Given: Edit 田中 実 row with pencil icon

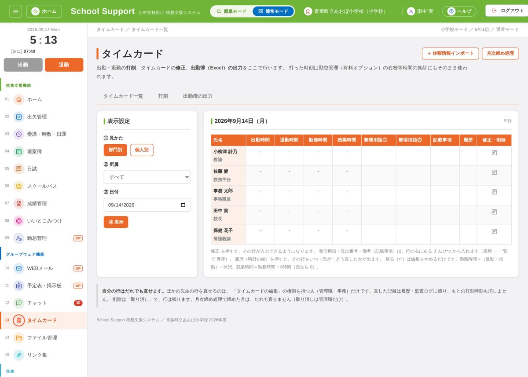Looking at the screenshot, I should coord(494,212).
